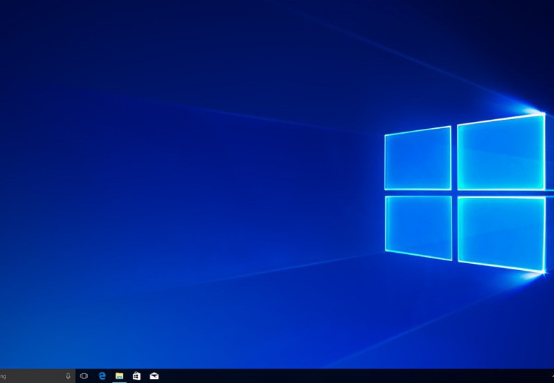The height and width of the screenshot is (383, 554).
Task: Launch File Explorer from the taskbar
Action: [x=119, y=375]
